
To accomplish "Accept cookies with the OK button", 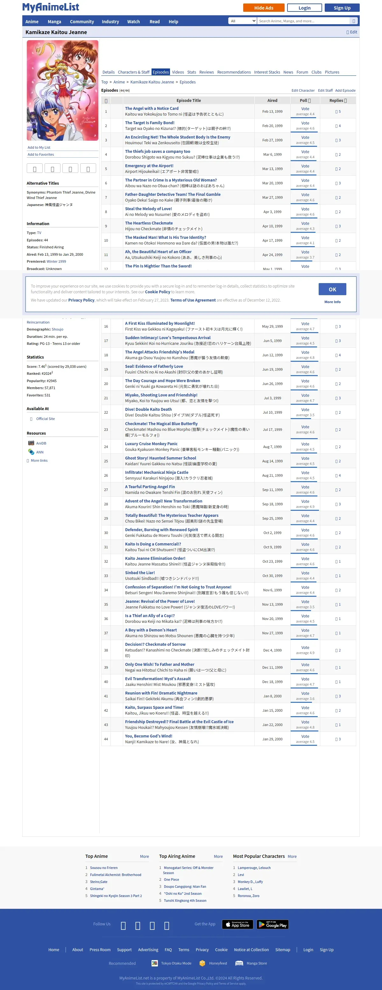I will 332,289.
